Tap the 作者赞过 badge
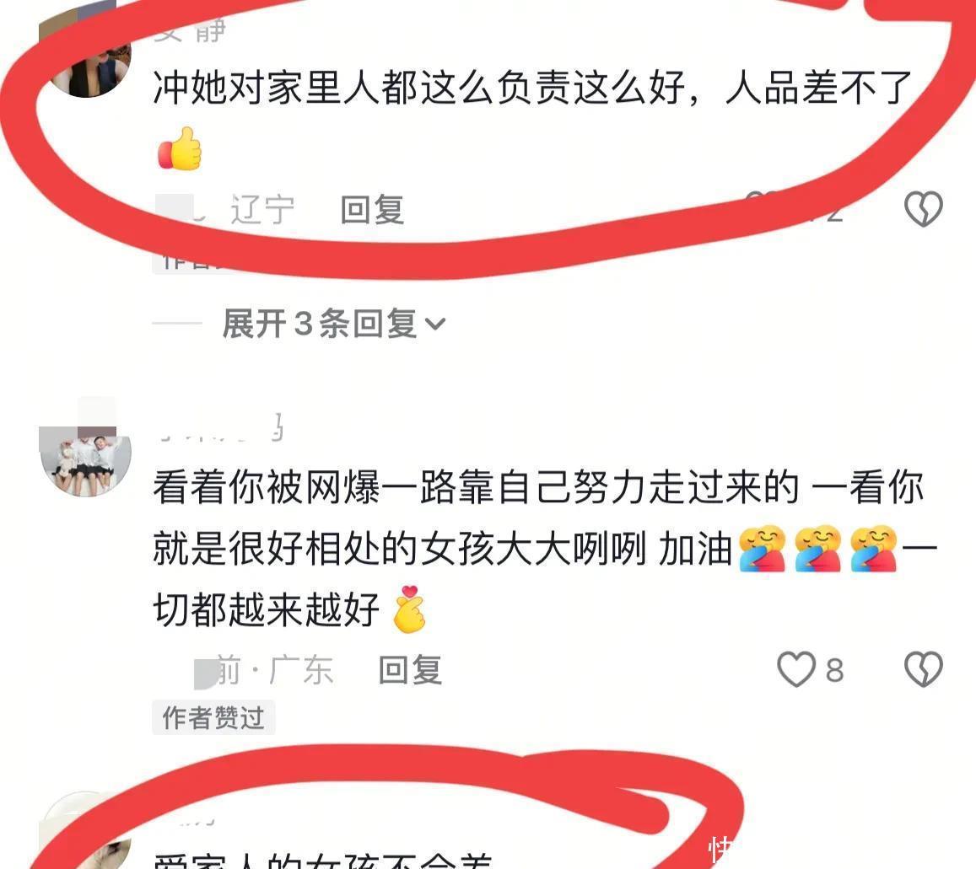This screenshot has height=869, width=976. tap(213, 717)
